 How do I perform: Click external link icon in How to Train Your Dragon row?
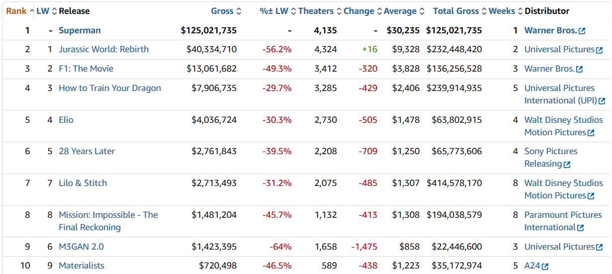click(x=602, y=101)
